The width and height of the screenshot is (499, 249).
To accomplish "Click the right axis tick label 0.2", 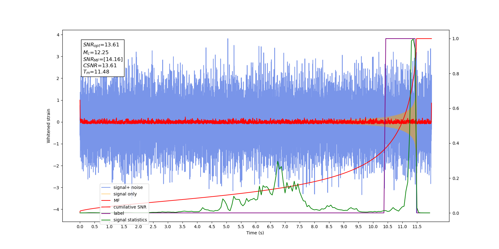I will tap(456, 178).
